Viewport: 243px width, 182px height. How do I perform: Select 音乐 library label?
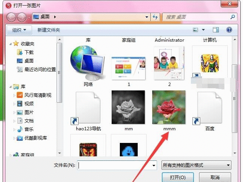(29, 129)
